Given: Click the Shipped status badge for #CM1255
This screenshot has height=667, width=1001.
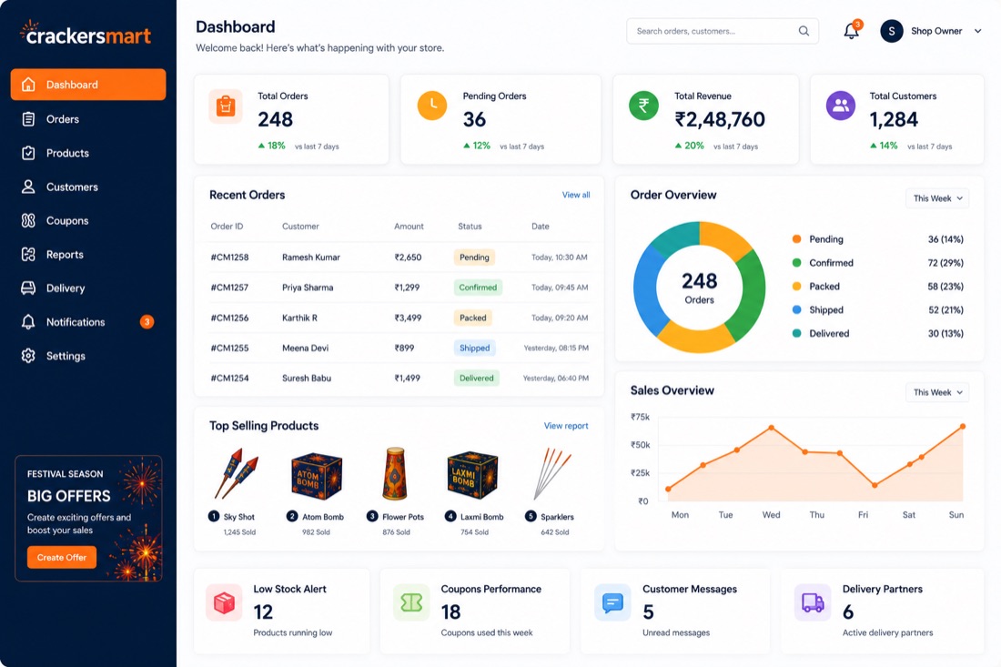Looking at the screenshot, I should coord(474,348).
